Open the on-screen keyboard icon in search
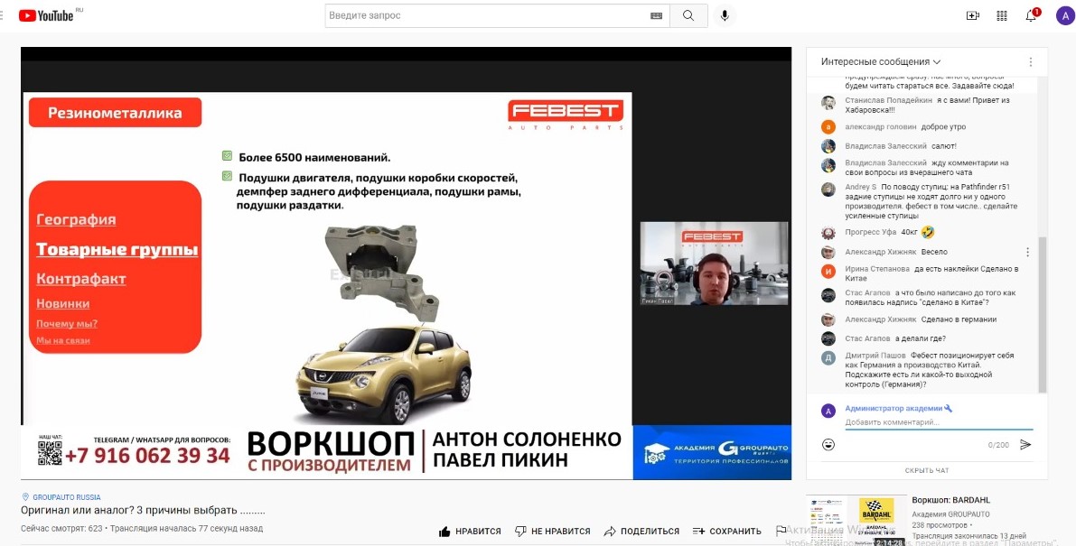The width and height of the screenshot is (1076, 546). click(656, 15)
